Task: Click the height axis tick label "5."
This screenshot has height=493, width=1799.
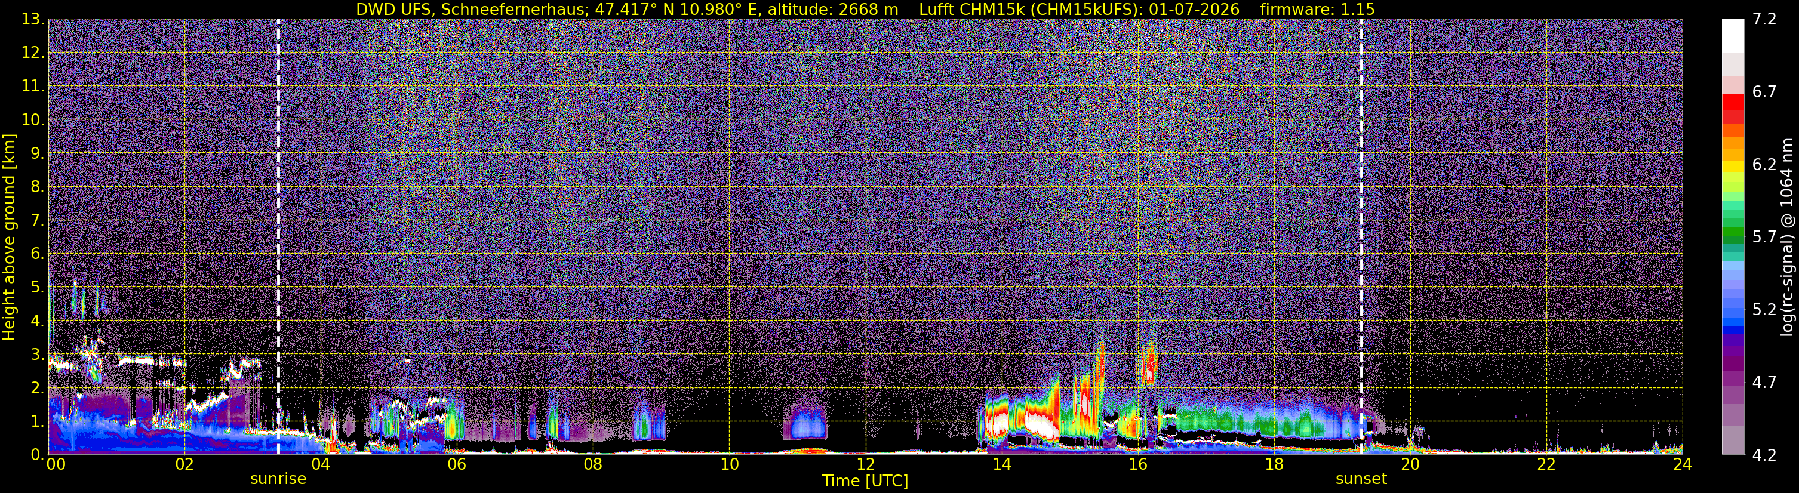Action: 37,287
